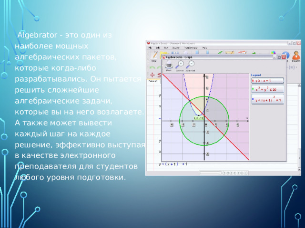Maximize the Graph window
The width and height of the screenshot is (305, 228).
[279, 57]
